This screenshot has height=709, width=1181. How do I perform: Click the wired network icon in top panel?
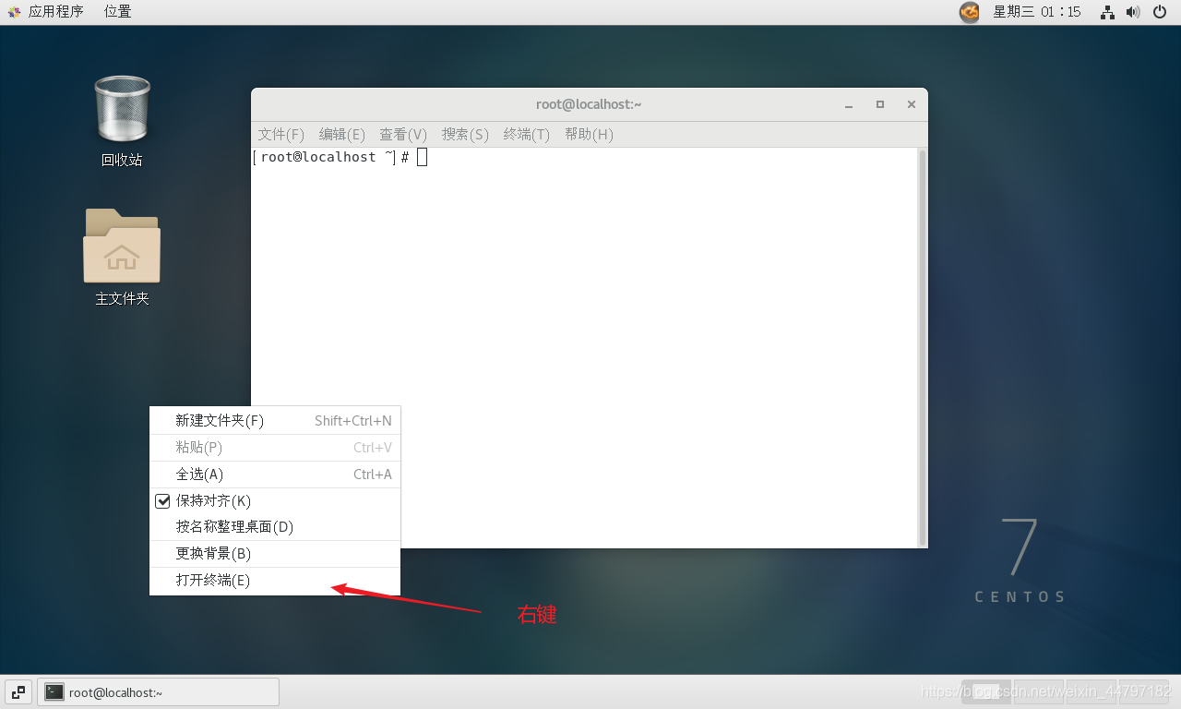pyautogui.click(x=1108, y=12)
